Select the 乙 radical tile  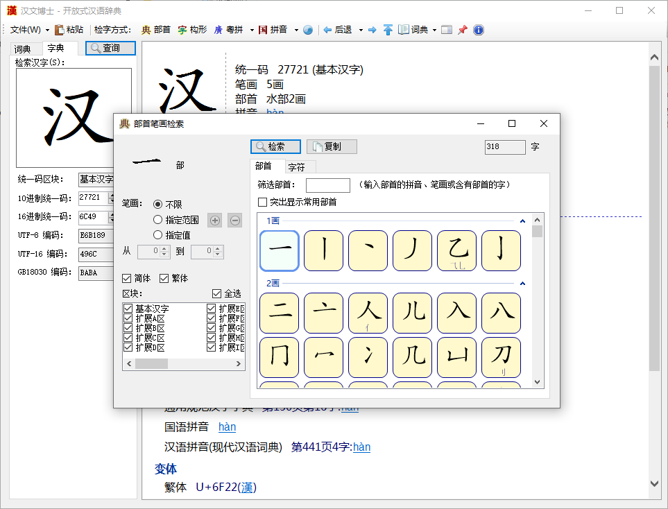coord(456,250)
